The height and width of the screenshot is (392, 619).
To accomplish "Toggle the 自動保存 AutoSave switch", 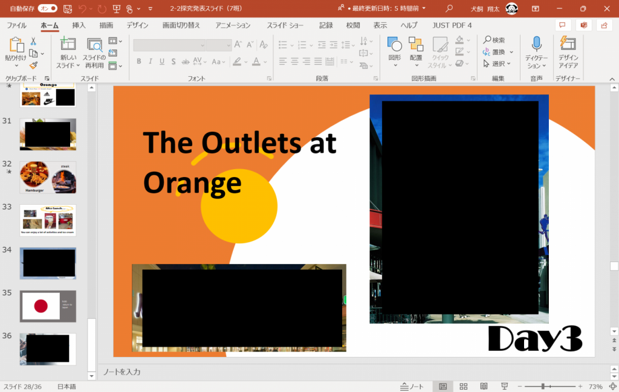I will 48,9.
